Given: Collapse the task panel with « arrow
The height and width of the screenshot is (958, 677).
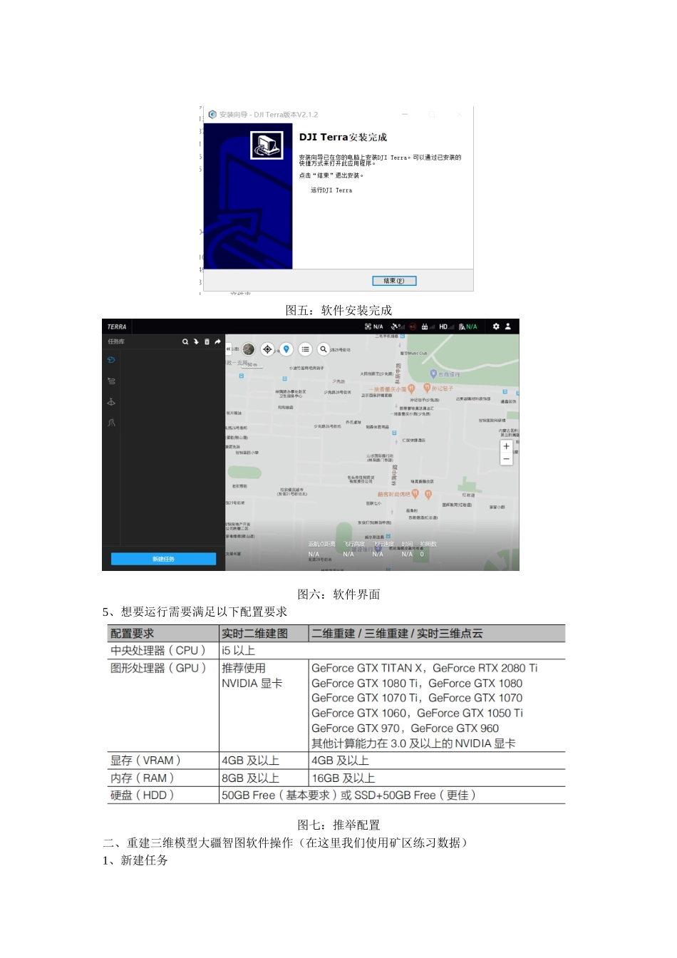Looking at the screenshot, I should click(229, 349).
